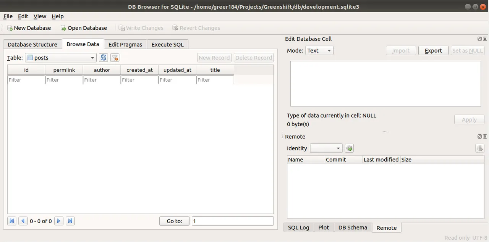Click the filter field under updated_at column
Viewport: 489px width, 242px height.
tap(177, 80)
